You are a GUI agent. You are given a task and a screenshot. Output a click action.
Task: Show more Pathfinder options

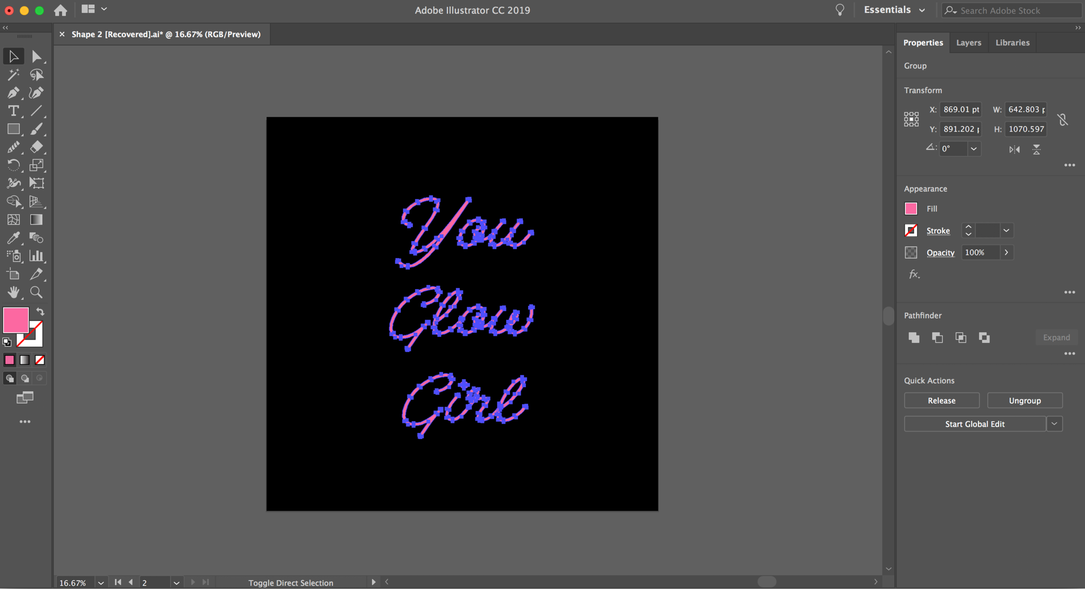tap(1069, 354)
